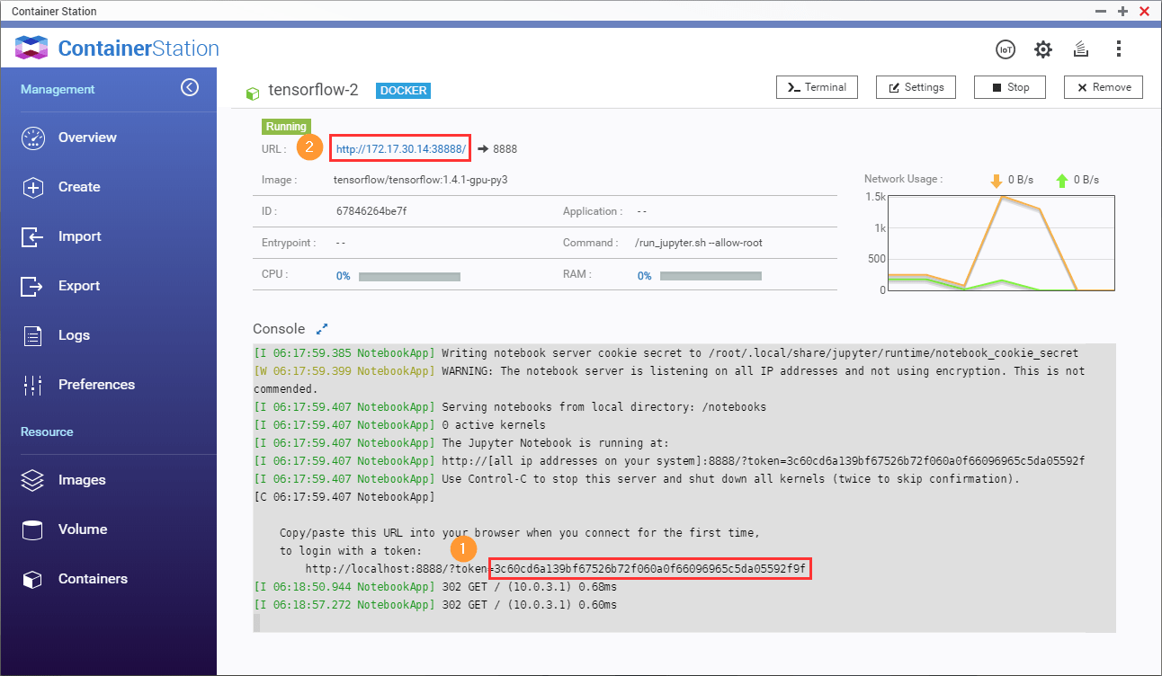Screen dimensions: 1162x676
Task: View the Logs via its sidebar icon
Action: 31,334
